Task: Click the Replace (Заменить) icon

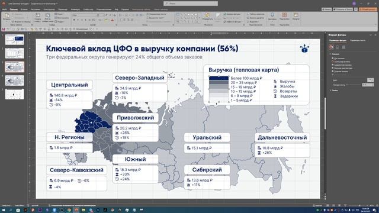Action: tap(248, 18)
